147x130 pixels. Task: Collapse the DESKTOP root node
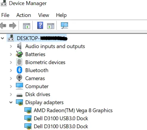click(2, 38)
